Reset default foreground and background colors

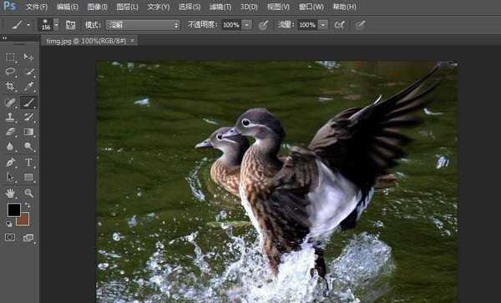(9, 225)
